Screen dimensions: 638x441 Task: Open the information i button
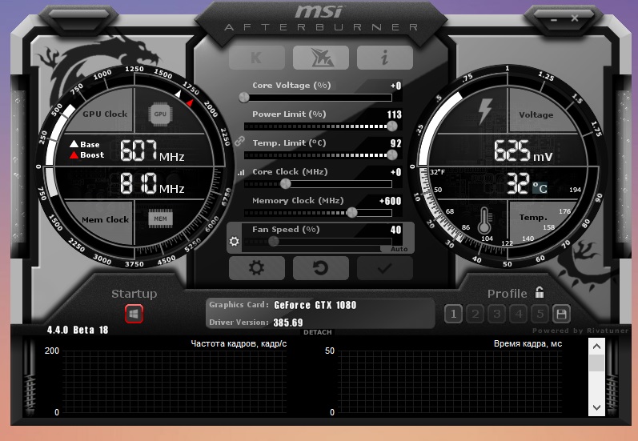pyautogui.click(x=385, y=58)
